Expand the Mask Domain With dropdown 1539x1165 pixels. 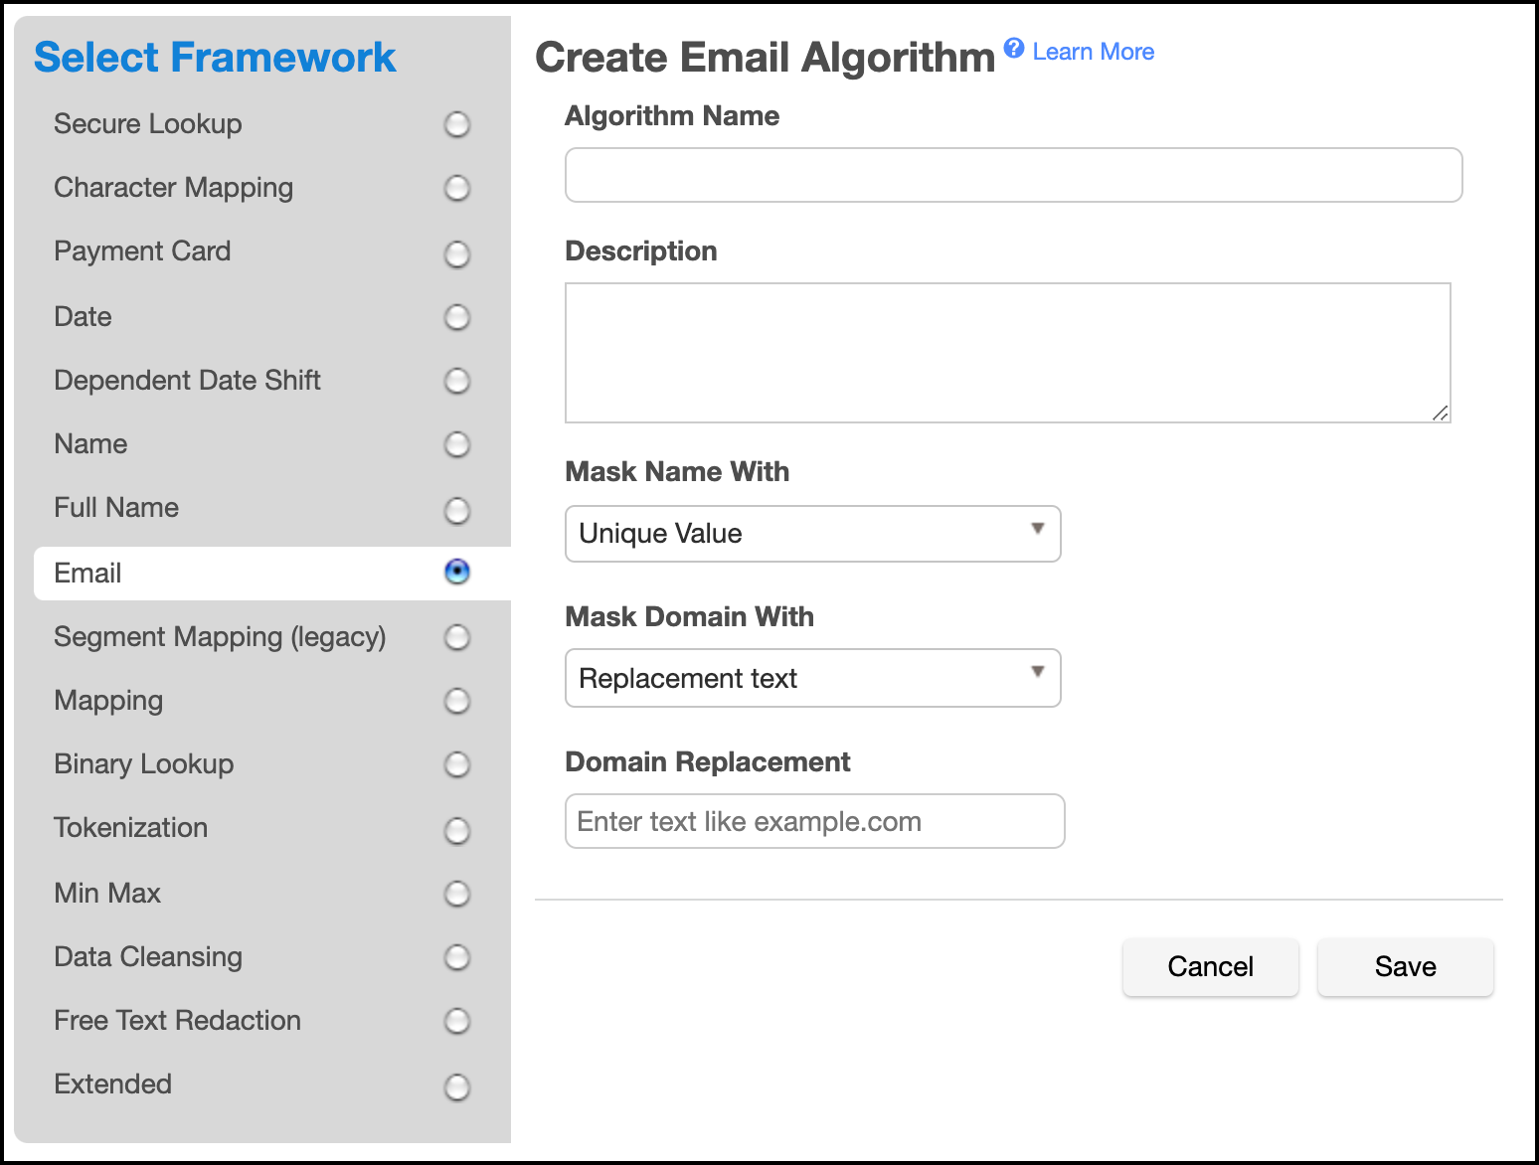pos(812,678)
